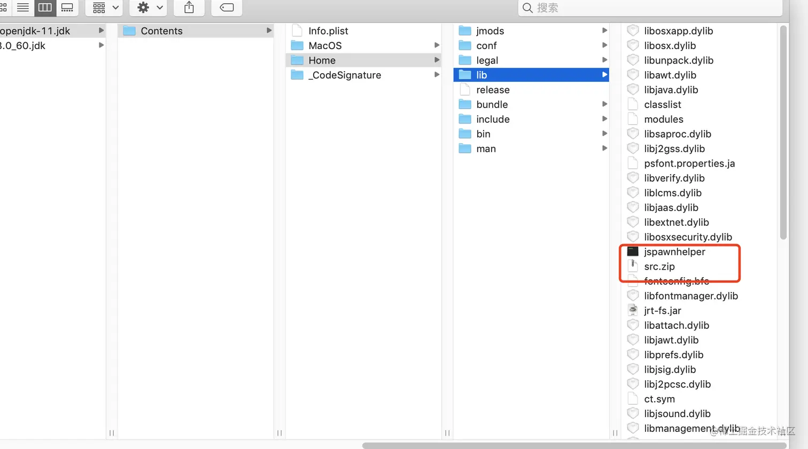Expand the lib folder arrow
Image resolution: width=808 pixels, height=449 pixels.
604,75
